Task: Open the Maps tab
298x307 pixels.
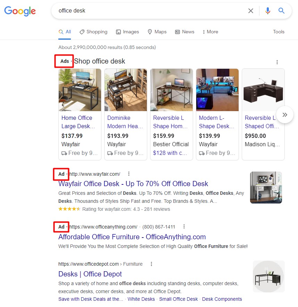Action: [157, 32]
